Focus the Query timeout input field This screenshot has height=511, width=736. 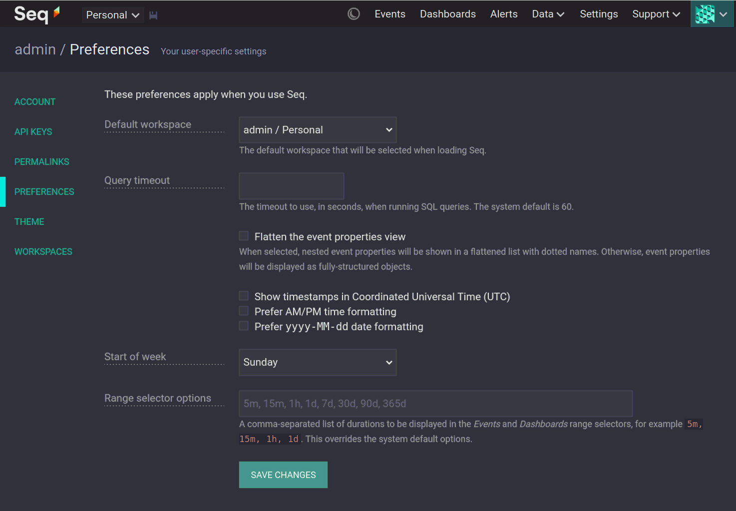click(x=292, y=186)
